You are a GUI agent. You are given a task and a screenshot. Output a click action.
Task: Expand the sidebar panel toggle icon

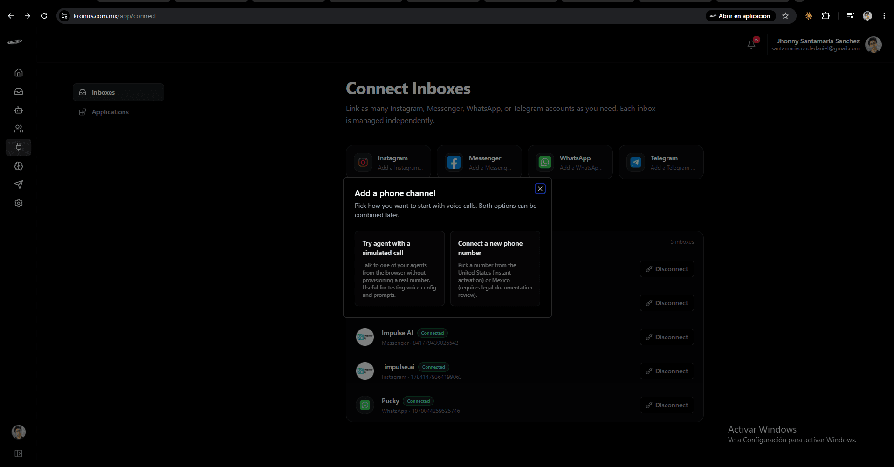click(19, 453)
